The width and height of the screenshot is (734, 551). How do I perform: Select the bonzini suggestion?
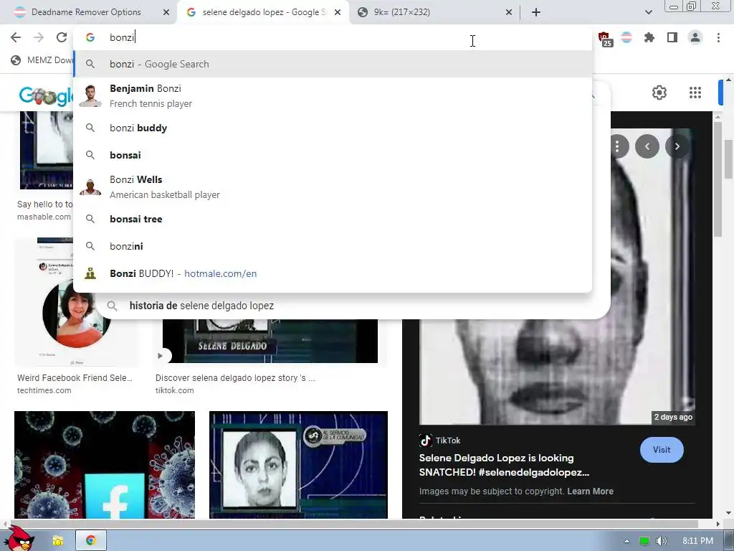coord(333,246)
